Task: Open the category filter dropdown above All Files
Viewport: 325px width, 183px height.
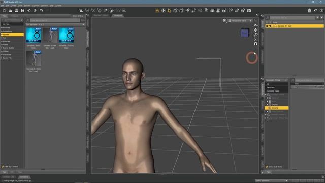Action: pyautogui.click(x=12, y=20)
